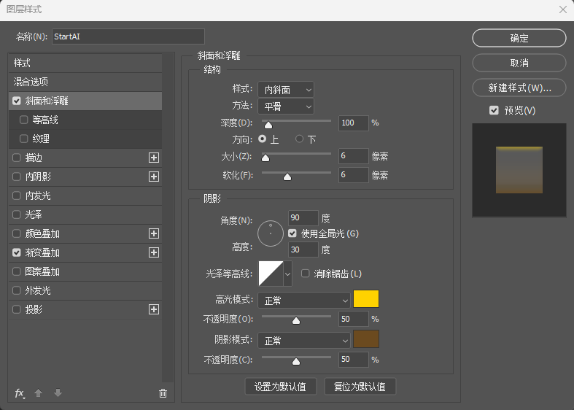This screenshot has width=574, height=410.
Task: Click the 大小 value field showing 6
Action: coord(354,156)
